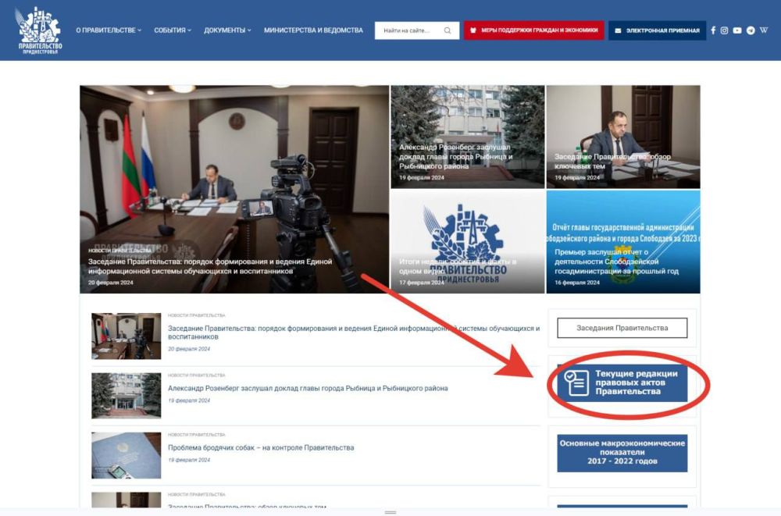Image resolution: width=781 pixels, height=516 pixels.
Task: Click the Government of Pridnestrovie logo
Action: pyautogui.click(x=39, y=30)
